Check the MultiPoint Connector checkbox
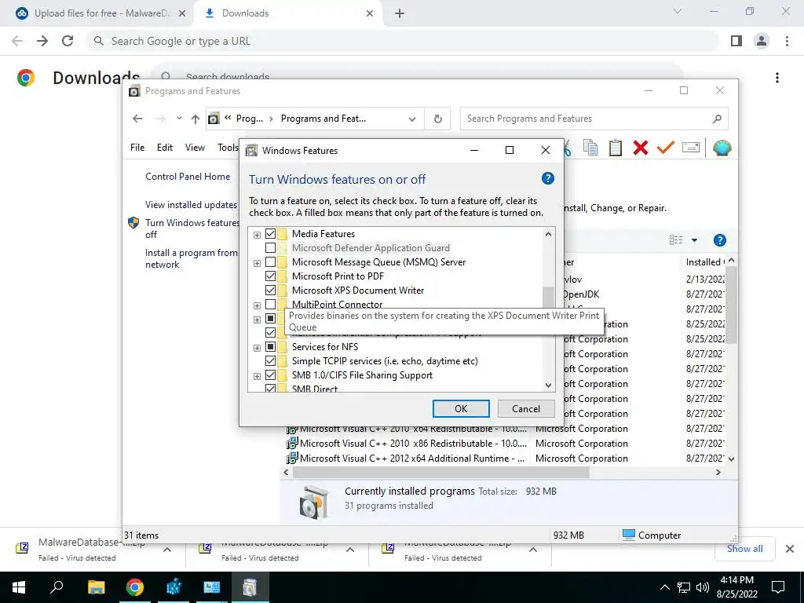Screen dimensions: 804x603 (x=270, y=305)
